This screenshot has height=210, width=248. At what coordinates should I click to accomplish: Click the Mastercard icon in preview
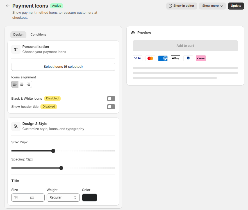[x=150, y=59]
